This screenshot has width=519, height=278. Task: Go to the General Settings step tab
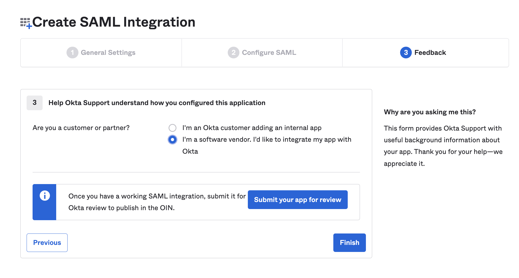pos(101,53)
